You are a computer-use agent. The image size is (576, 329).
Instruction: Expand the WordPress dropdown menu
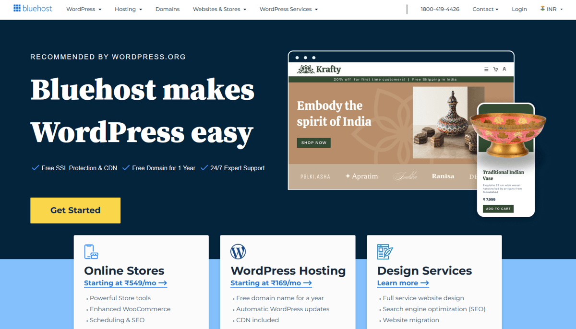coord(84,9)
